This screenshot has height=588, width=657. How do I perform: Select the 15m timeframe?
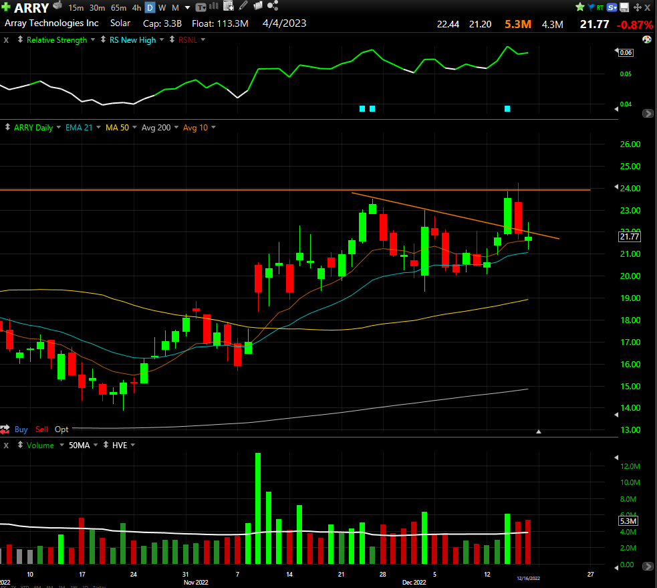(x=76, y=7)
